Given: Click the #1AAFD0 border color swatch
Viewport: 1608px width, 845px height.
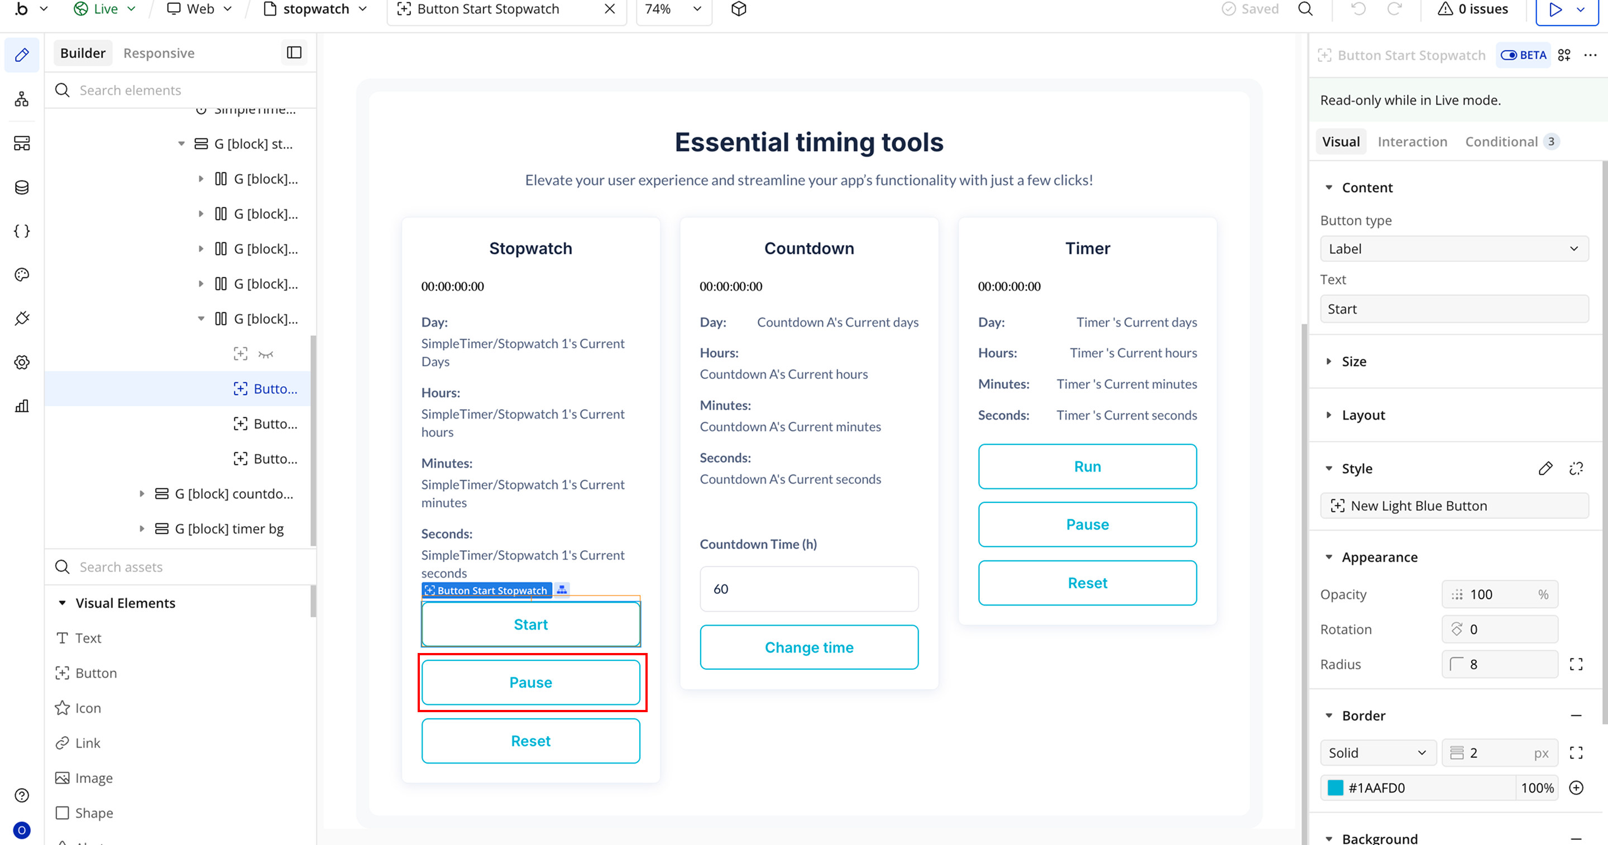Looking at the screenshot, I should 1335,788.
